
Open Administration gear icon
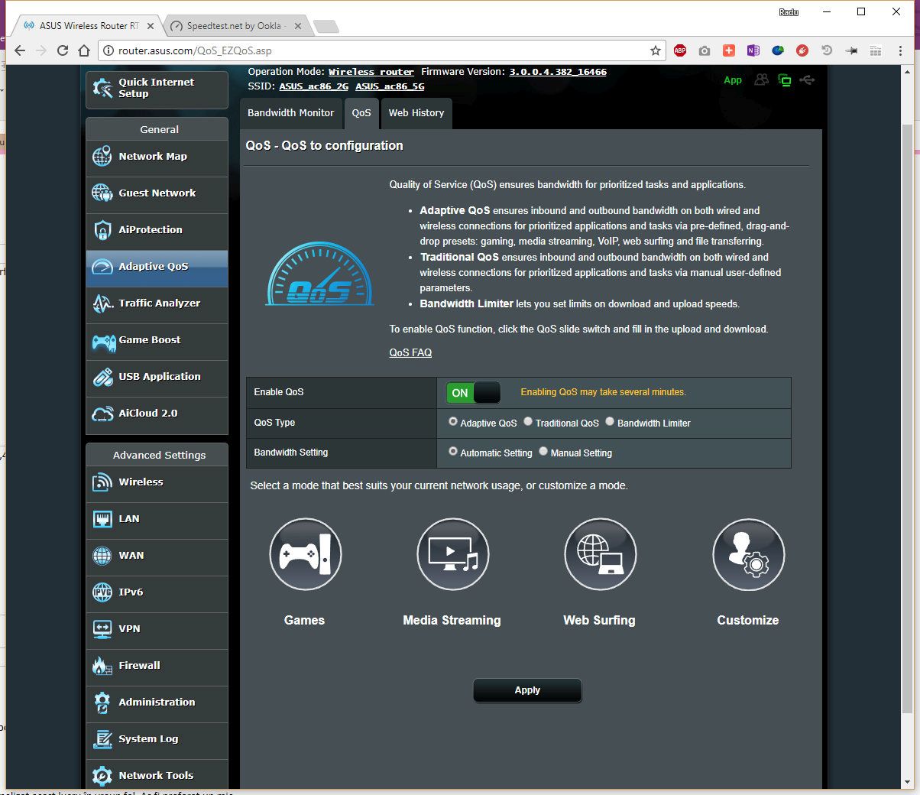pyautogui.click(x=102, y=703)
